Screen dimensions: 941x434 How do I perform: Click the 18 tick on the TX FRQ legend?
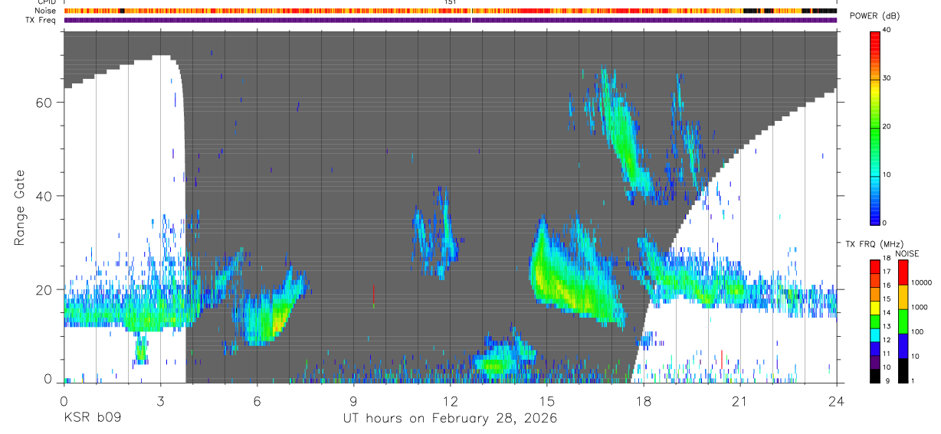coord(887,259)
